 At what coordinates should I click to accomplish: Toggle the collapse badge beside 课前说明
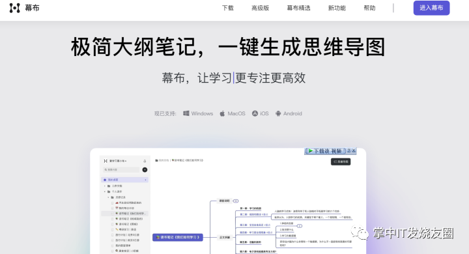(x=236, y=201)
